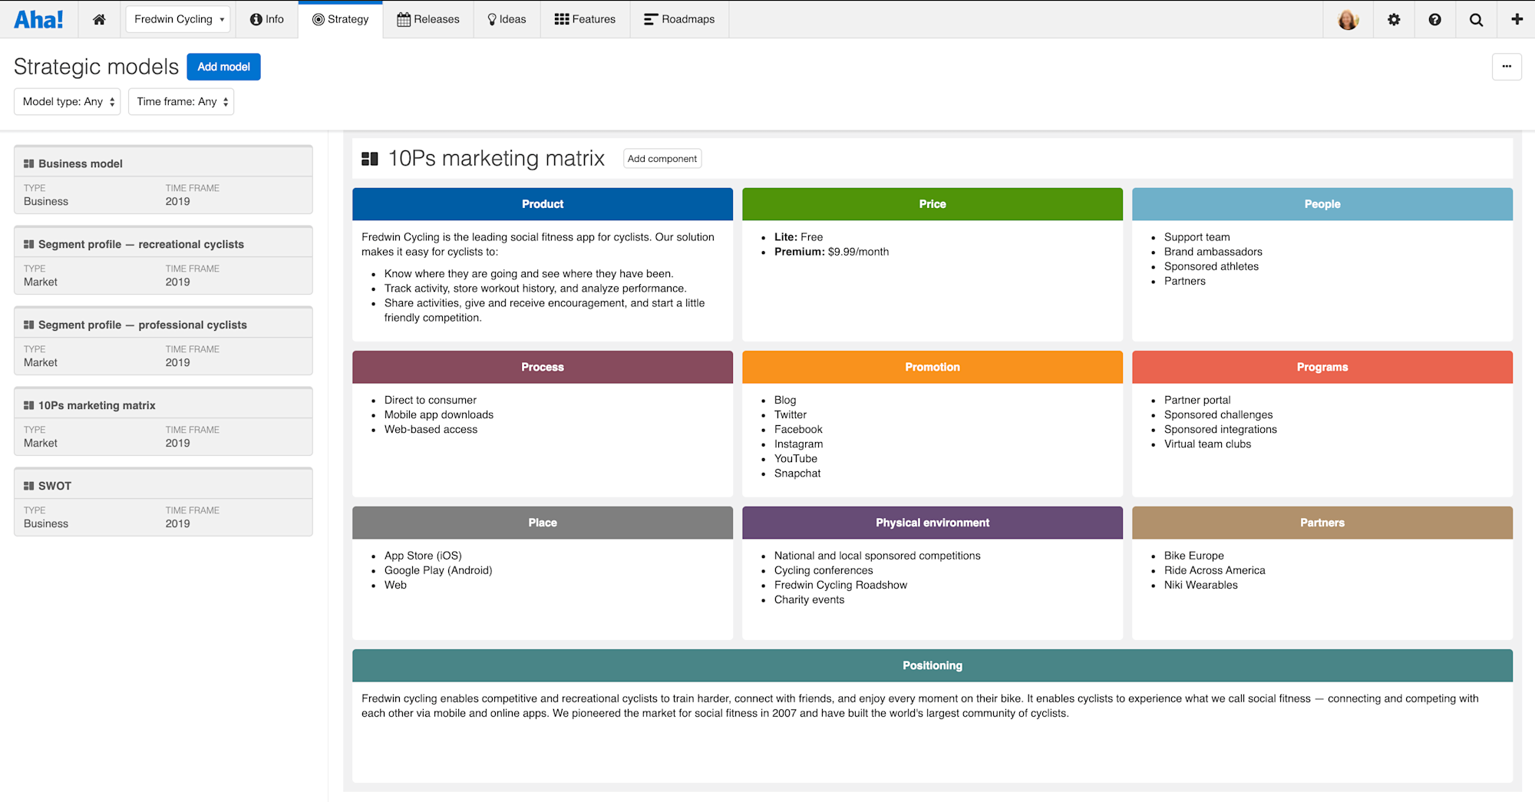This screenshot has height=802, width=1535.
Task: Open the Releases tab
Action: tap(428, 19)
